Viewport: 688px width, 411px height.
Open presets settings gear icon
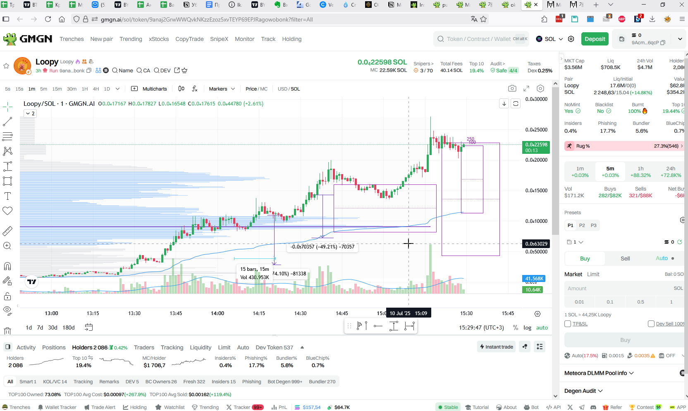[683, 220]
